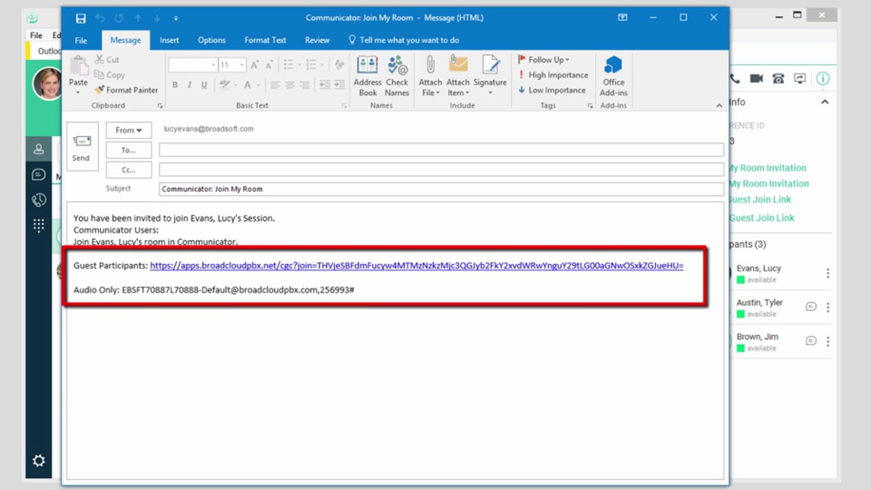Collapse the Info section in Communicator
The width and height of the screenshot is (871, 490).
(x=825, y=102)
